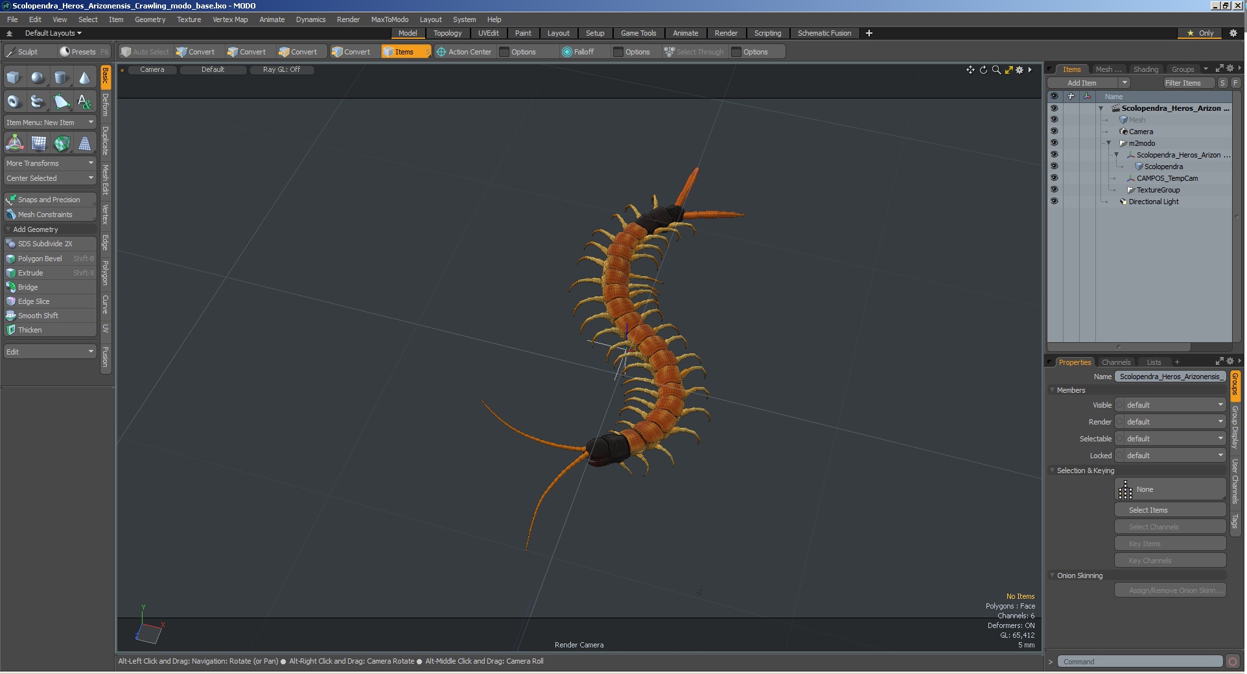Image resolution: width=1247 pixels, height=674 pixels.
Task: Open Item Menu: New Item dropdown
Action: [50, 122]
